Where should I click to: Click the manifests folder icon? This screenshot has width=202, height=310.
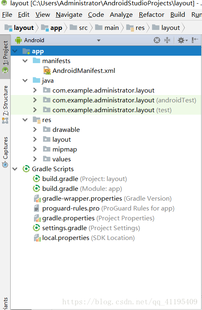click(36, 61)
